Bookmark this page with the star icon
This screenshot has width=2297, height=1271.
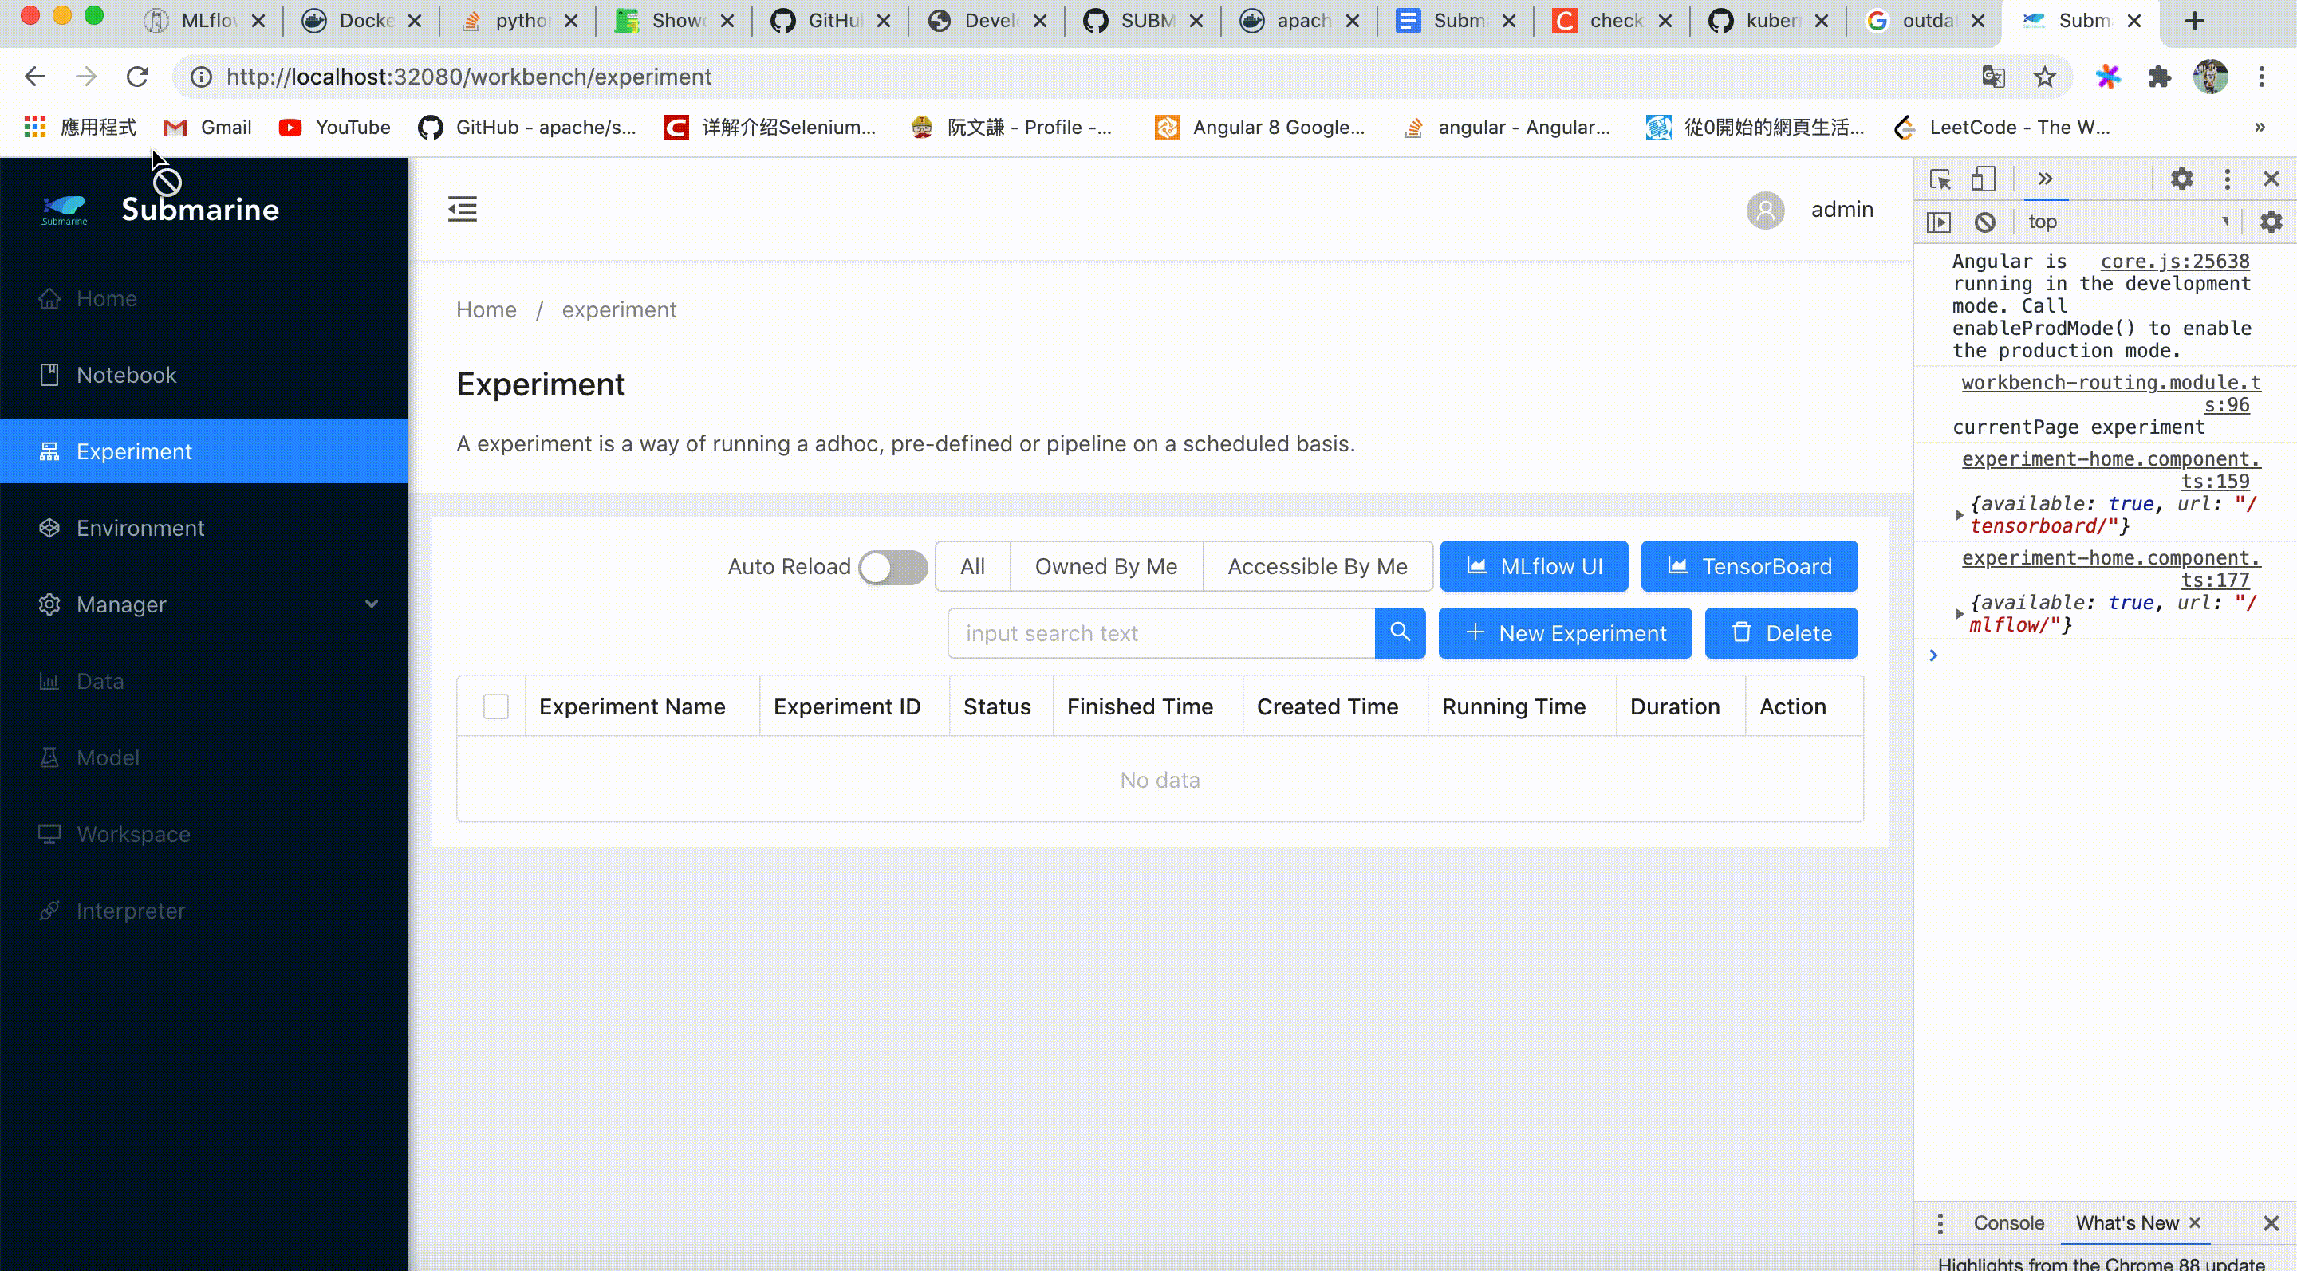2043,77
